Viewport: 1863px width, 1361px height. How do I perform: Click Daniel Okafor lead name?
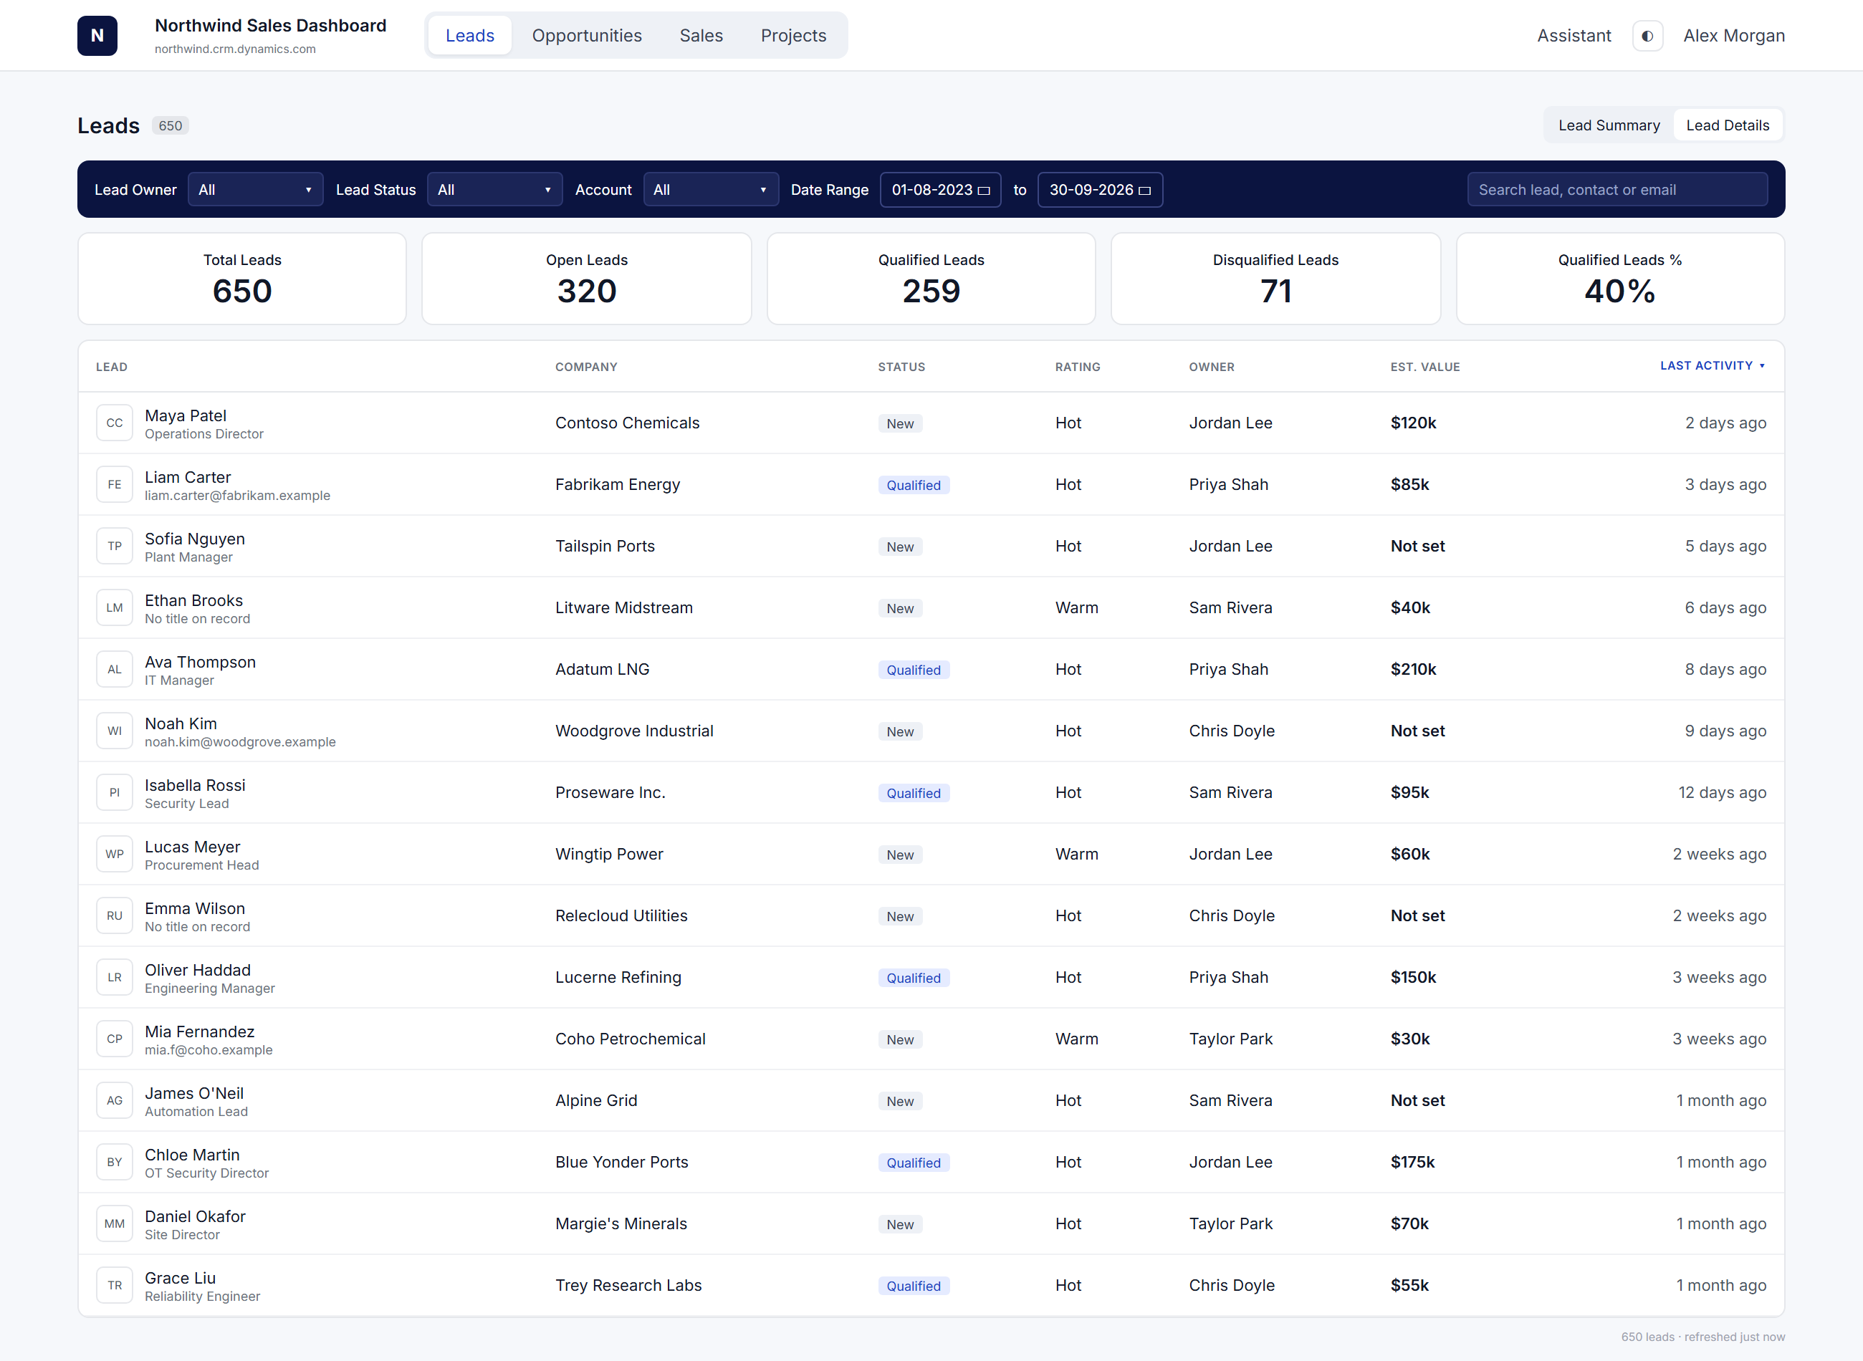tap(196, 1216)
